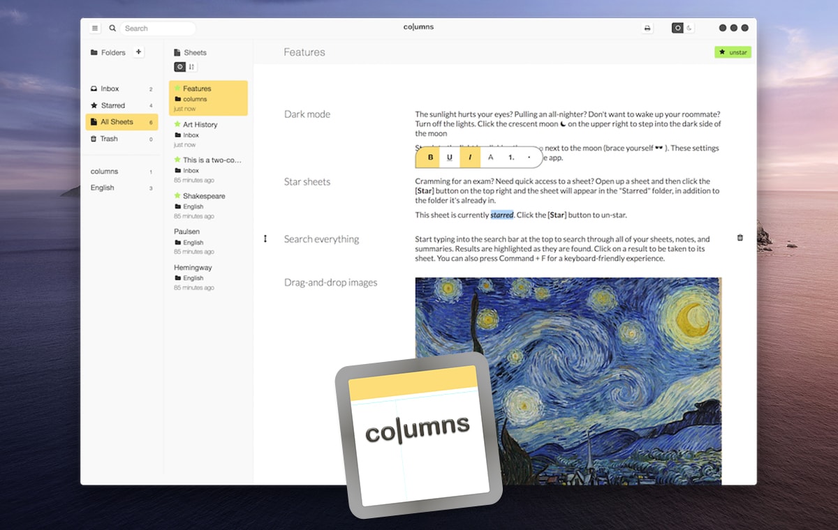
Task: Delete the Search everything section via trash icon
Action: (x=740, y=237)
